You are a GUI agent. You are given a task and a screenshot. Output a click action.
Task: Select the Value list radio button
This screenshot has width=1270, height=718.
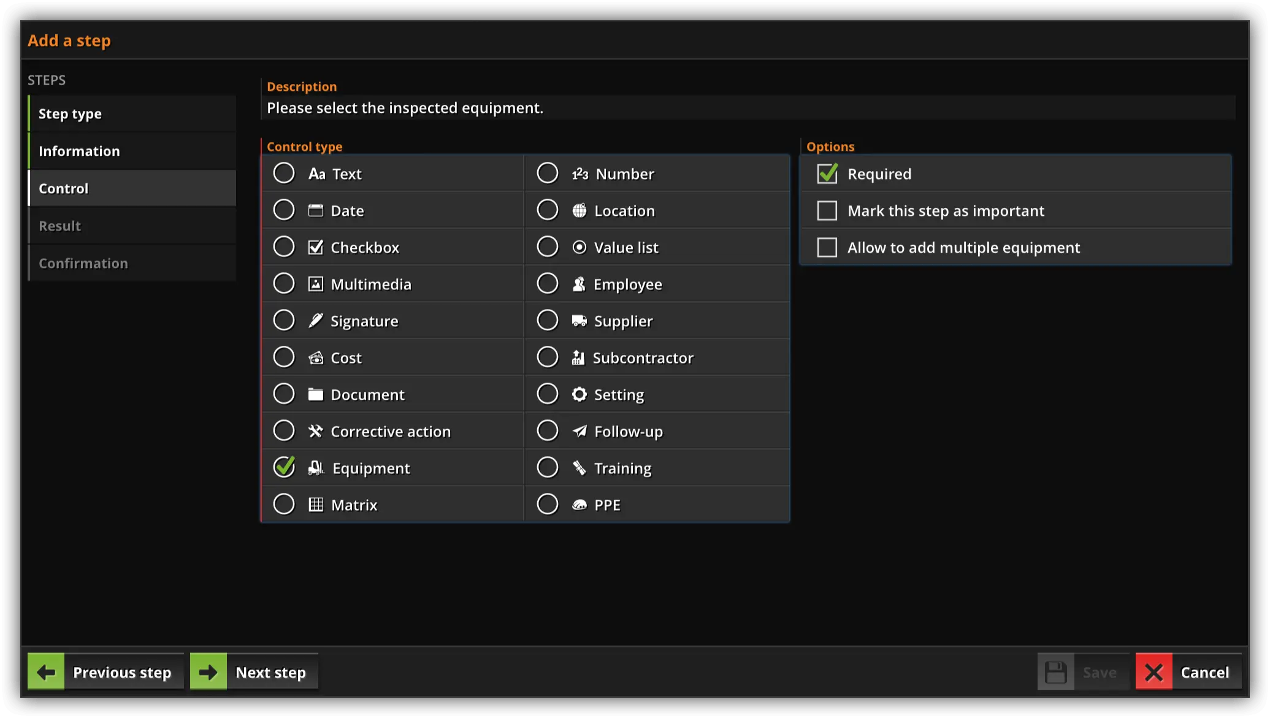point(547,247)
